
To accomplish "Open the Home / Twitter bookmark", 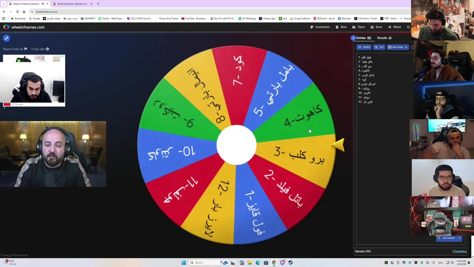I will tap(365, 19).
